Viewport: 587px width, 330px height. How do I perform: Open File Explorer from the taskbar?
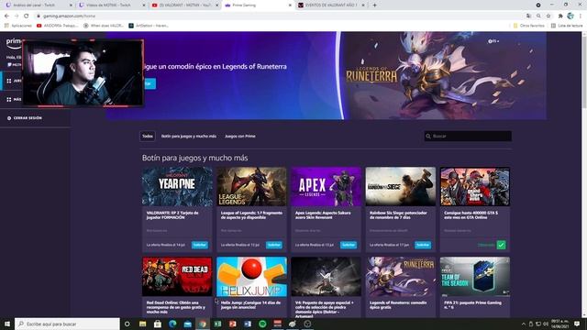143,324
